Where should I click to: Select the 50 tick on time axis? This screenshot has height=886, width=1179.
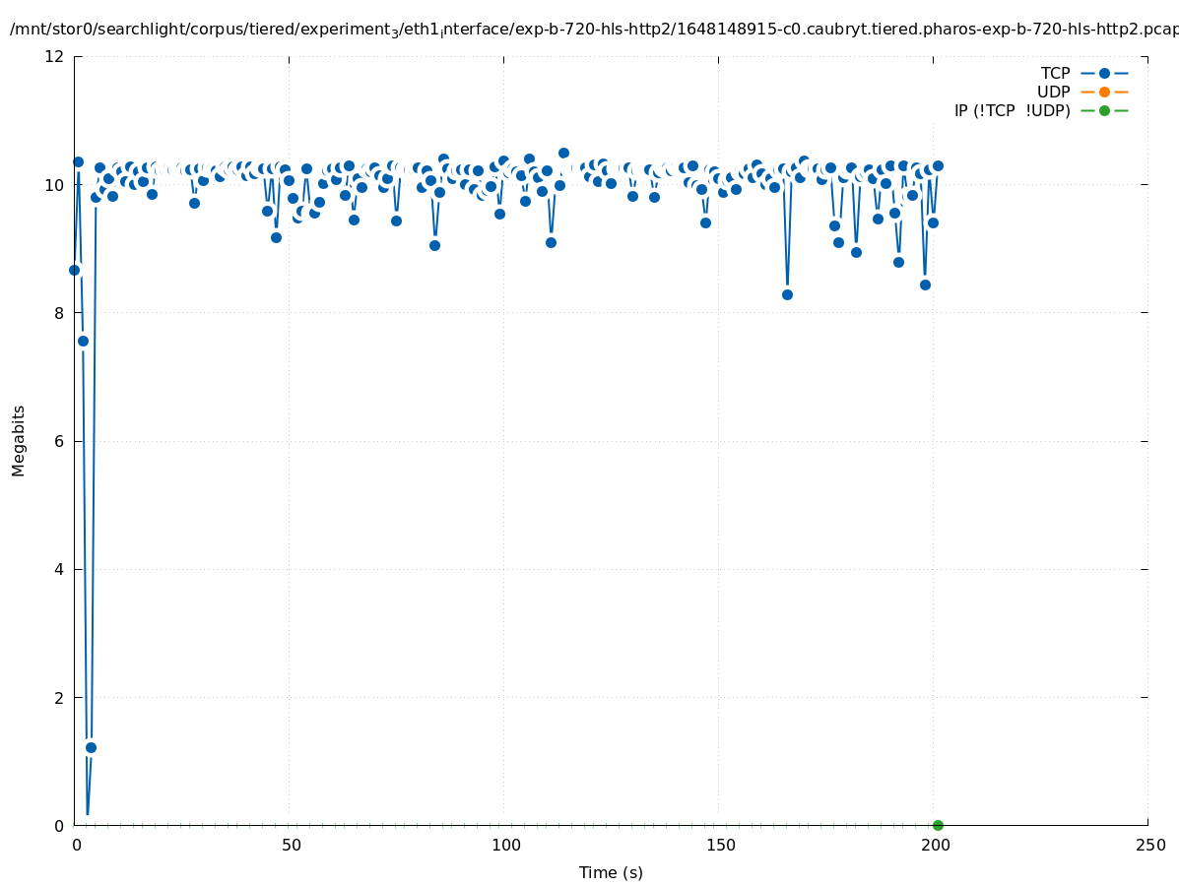tap(290, 846)
